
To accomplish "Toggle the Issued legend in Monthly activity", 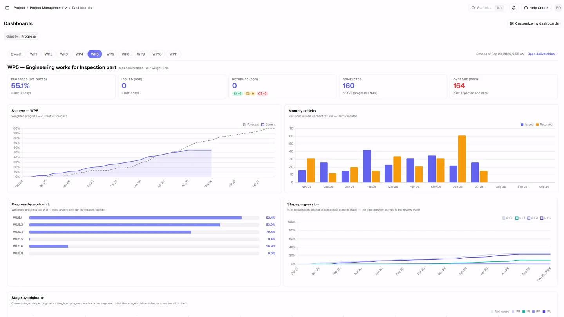I will pos(527,124).
